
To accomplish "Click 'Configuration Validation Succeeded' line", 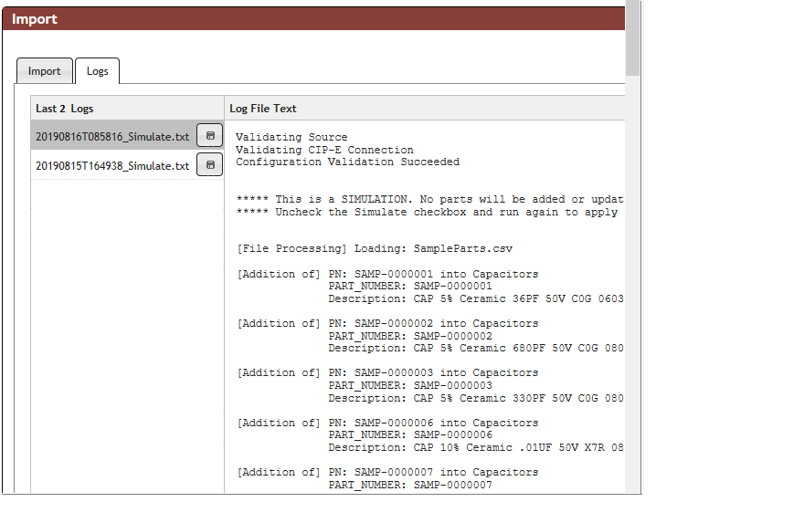I will (348, 162).
